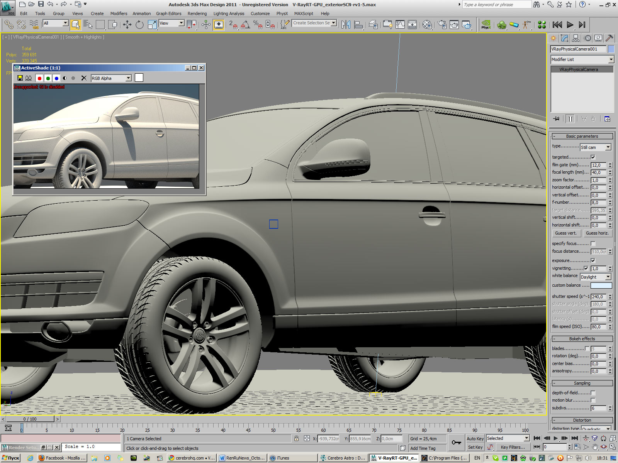Click the Select by Name icon

tap(88, 25)
